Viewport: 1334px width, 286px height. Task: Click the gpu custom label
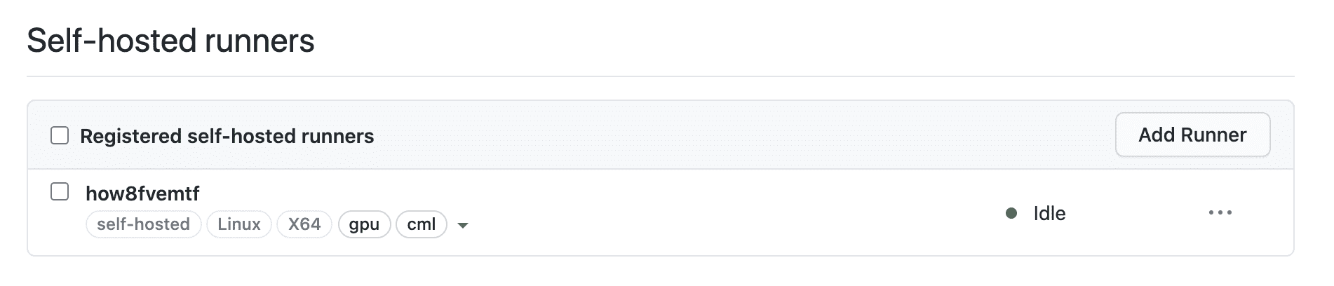coord(364,224)
